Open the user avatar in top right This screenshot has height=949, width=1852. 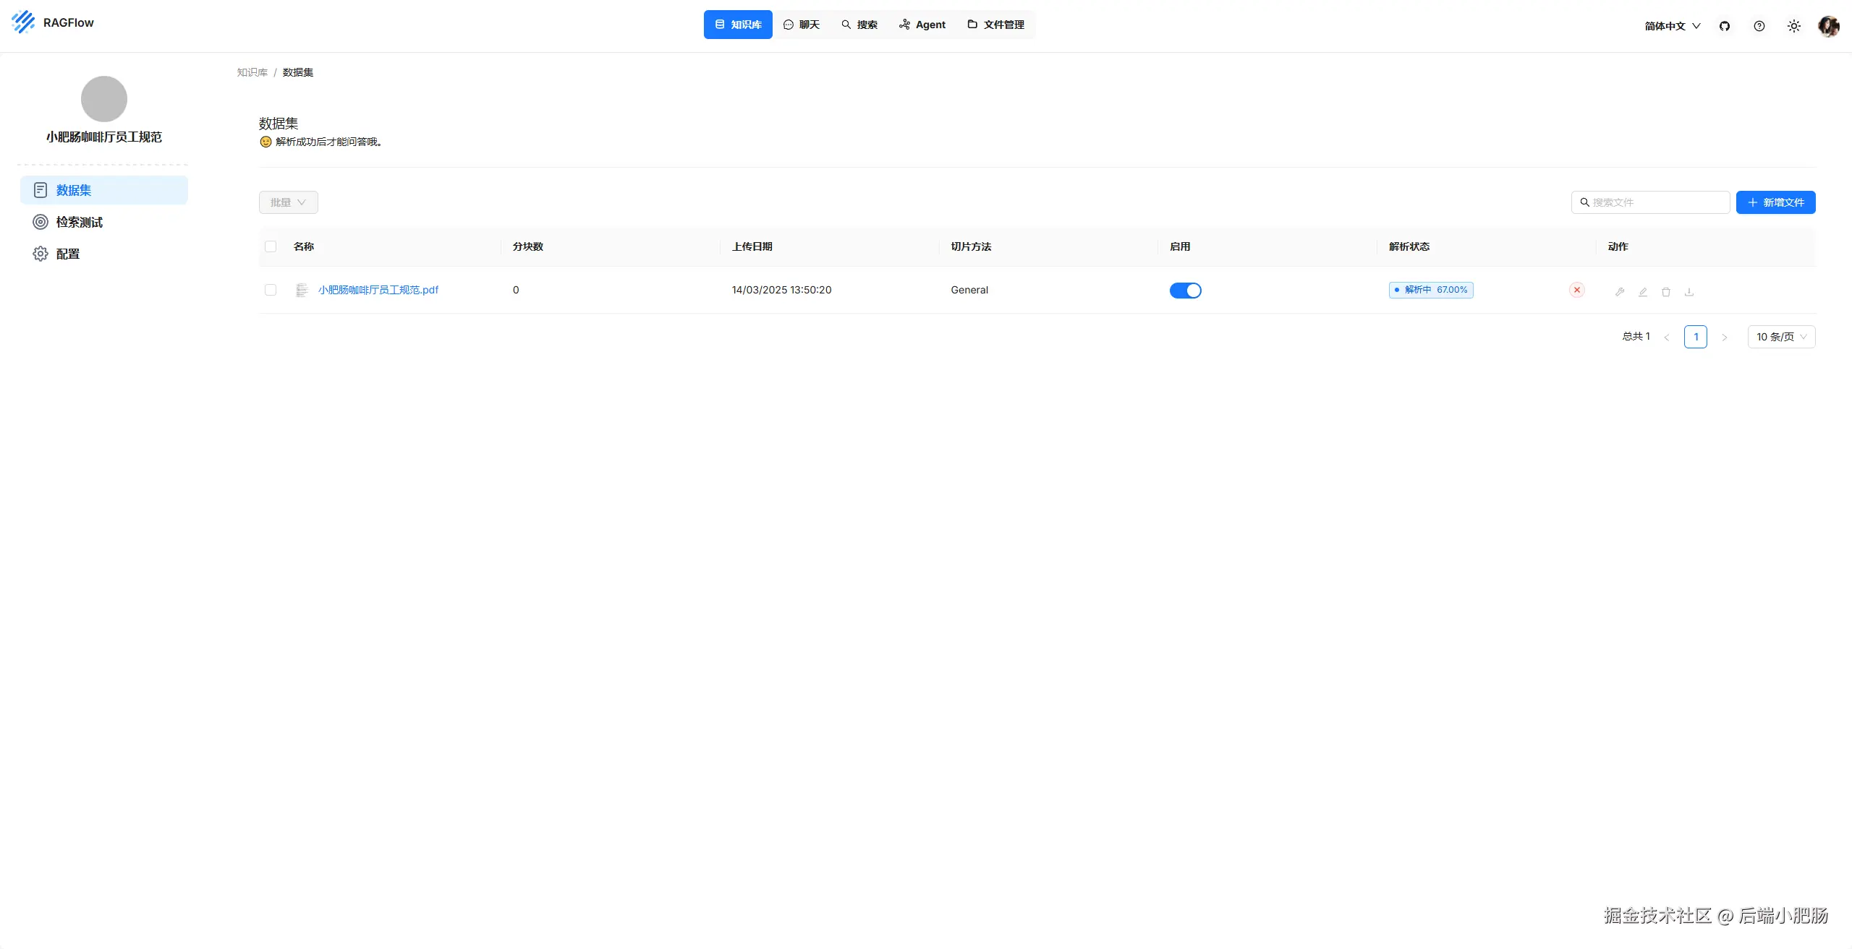(x=1828, y=26)
